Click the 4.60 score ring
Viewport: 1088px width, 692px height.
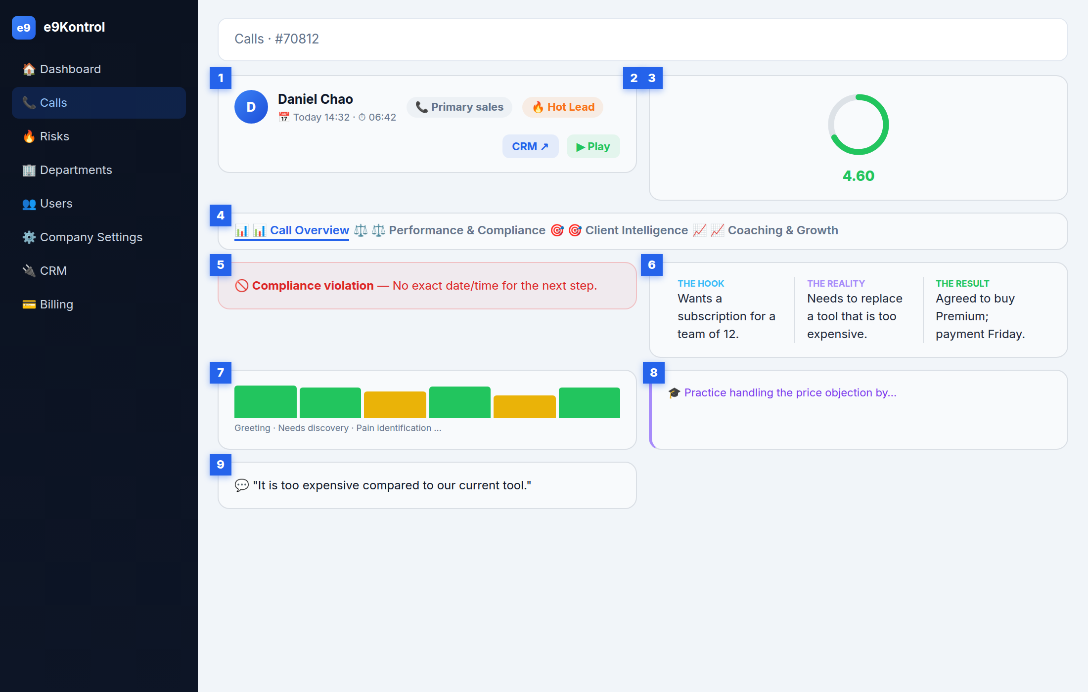859,125
